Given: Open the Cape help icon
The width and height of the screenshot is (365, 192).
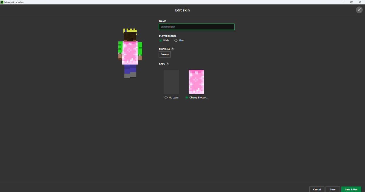Looking at the screenshot, I should [167, 64].
